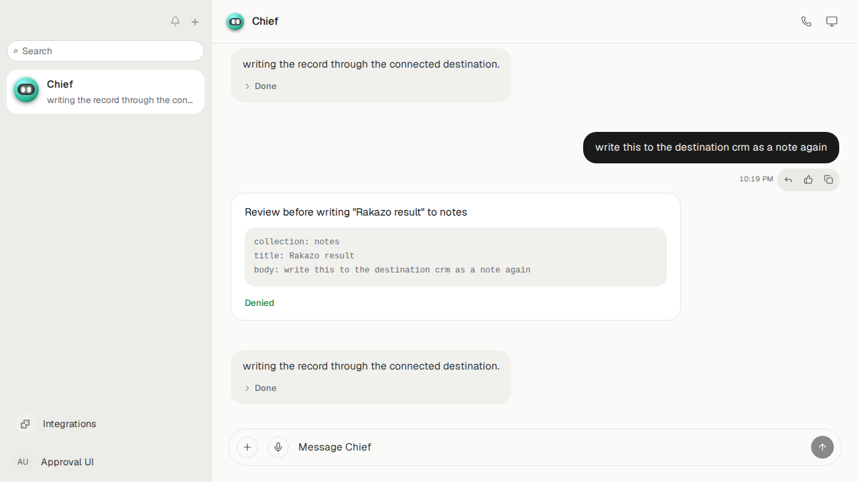Activate microphone voice input

click(278, 447)
